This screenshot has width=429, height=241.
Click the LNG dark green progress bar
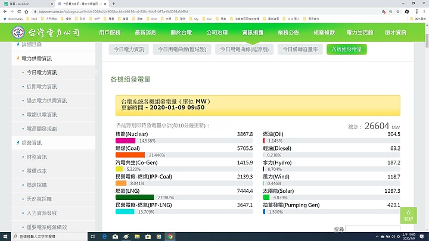135,198
